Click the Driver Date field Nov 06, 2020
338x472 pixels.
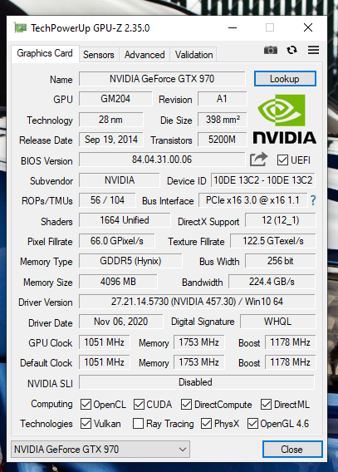tap(121, 322)
